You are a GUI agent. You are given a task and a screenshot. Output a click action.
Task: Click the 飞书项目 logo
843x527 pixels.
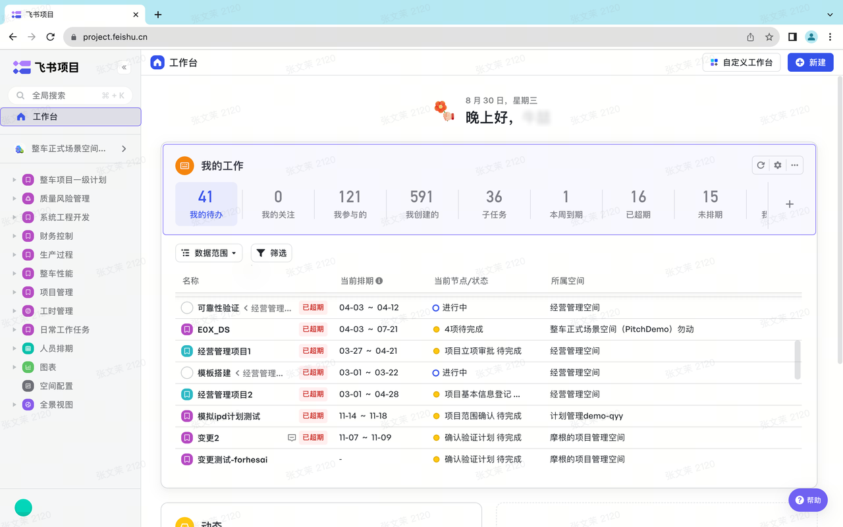[46, 67]
